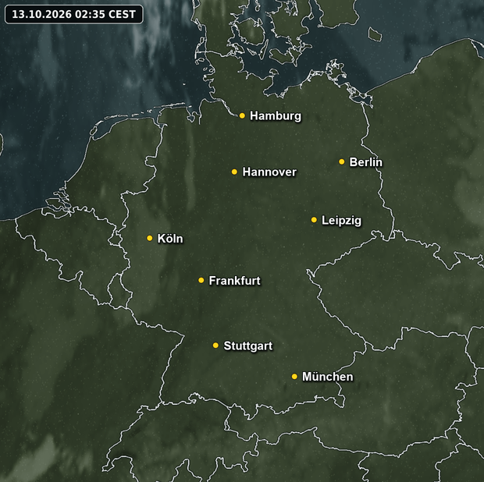Click the Hannover city marker dot
Viewport: 484px width, 482px height.
tap(234, 172)
